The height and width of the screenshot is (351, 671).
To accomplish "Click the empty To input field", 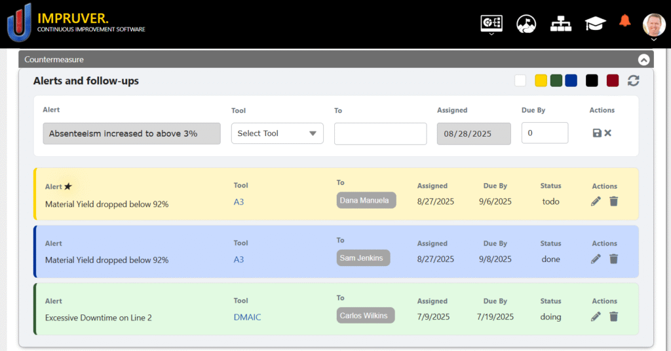I will pyautogui.click(x=380, y=133).
